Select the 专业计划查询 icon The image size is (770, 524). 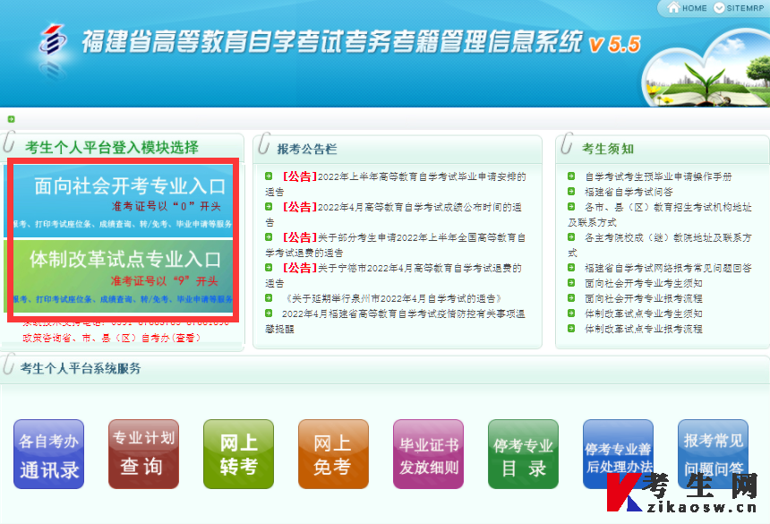coord(143,454)
